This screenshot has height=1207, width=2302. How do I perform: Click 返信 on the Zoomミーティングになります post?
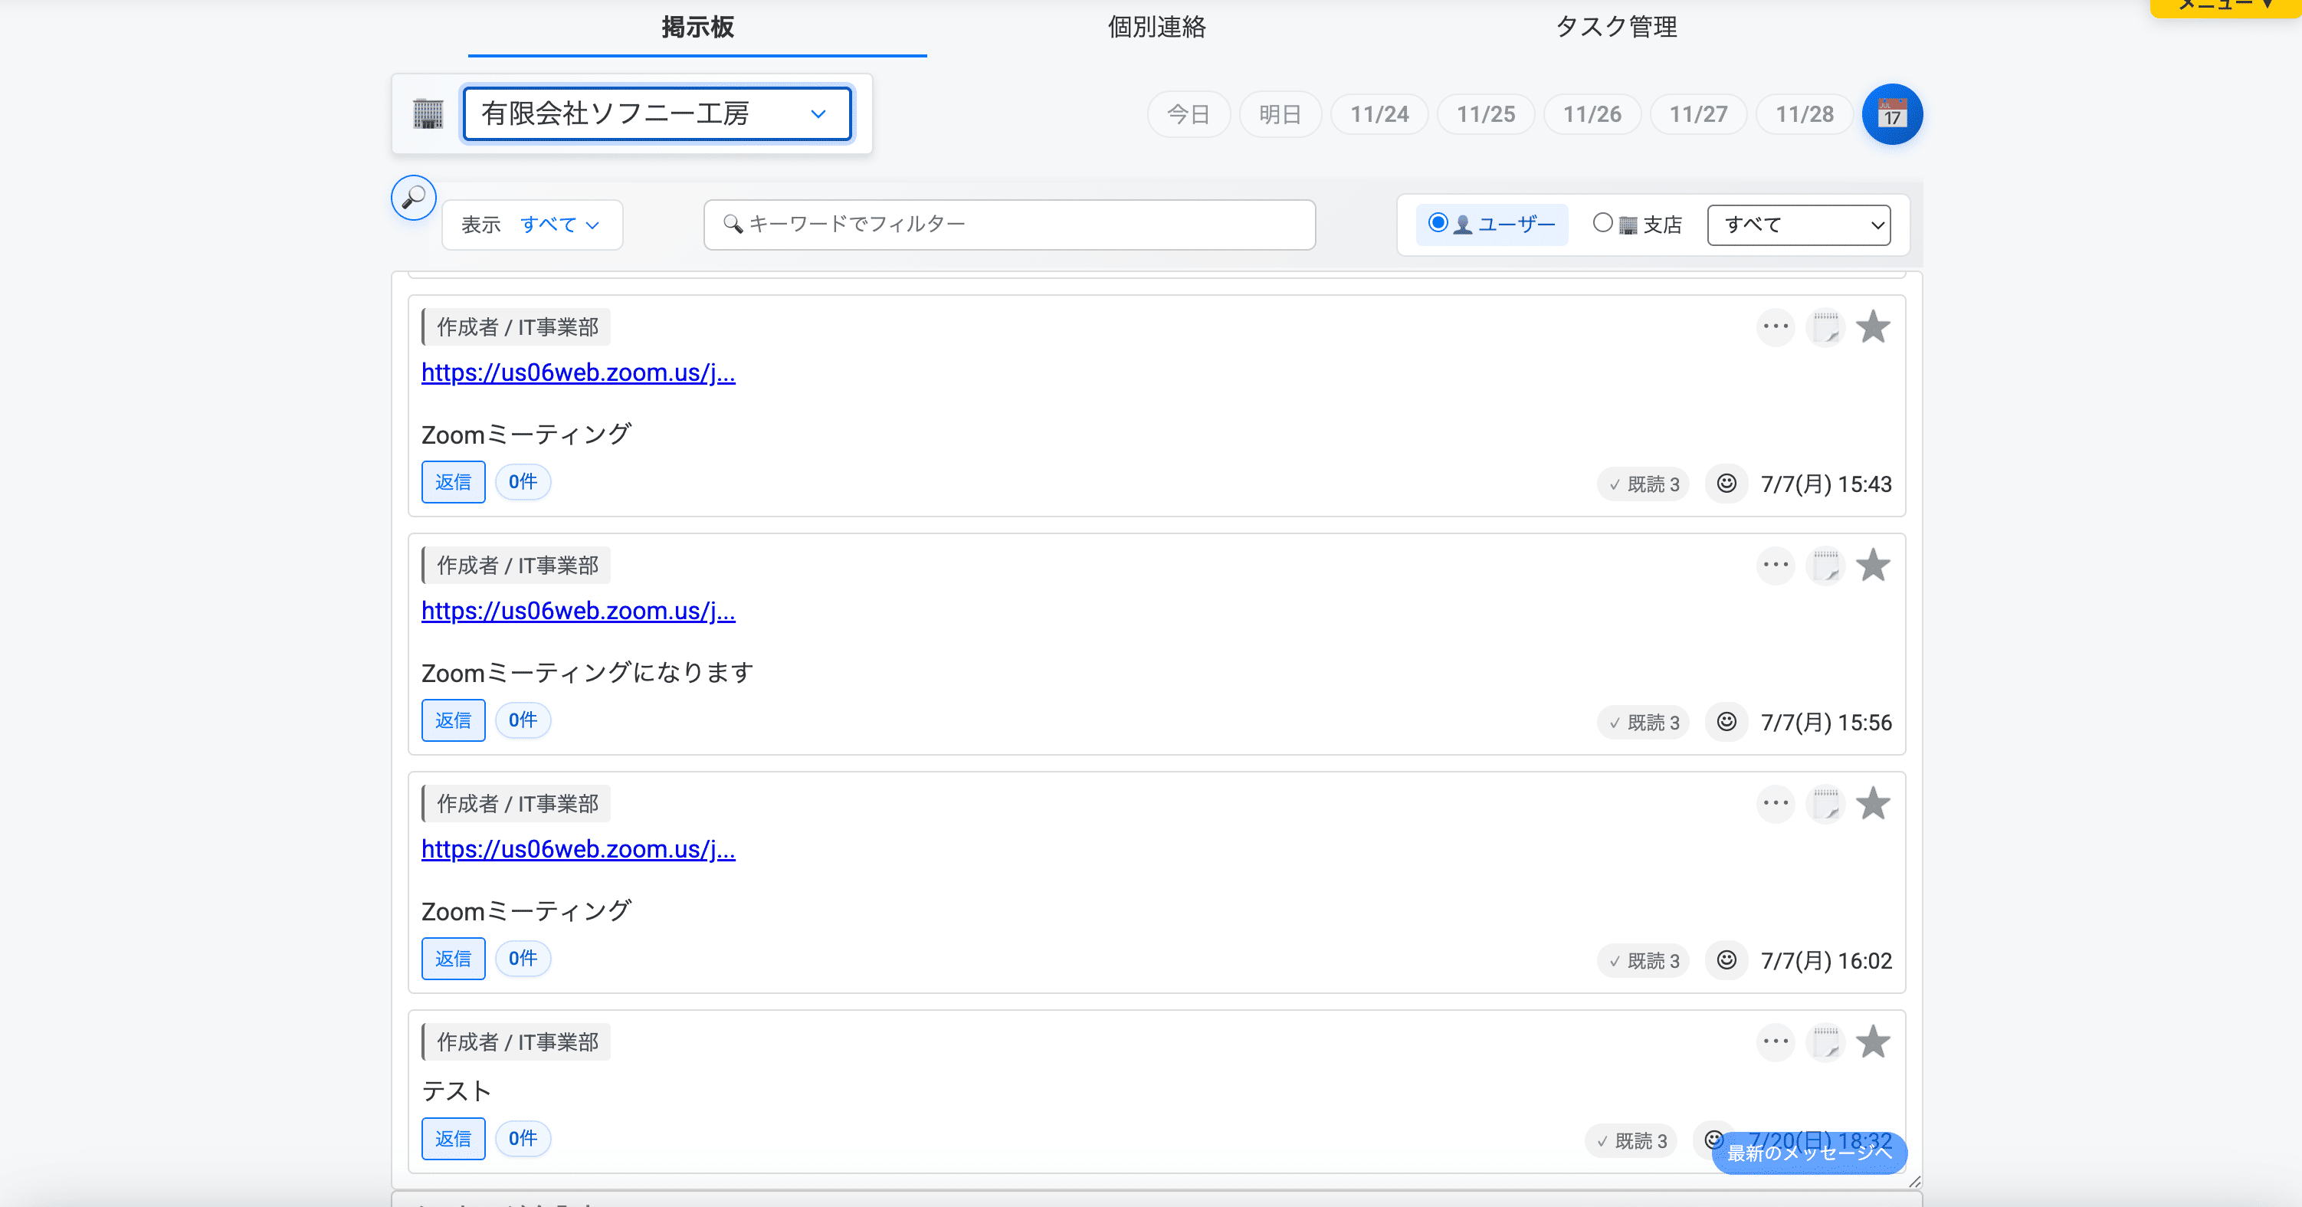click(453, 720)
